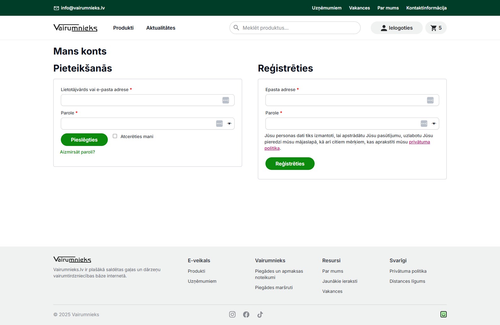The width and height of the screenshot is (500, 325).
Task: Open the privātuma politika link in registration text
Action: click(419, 142)
